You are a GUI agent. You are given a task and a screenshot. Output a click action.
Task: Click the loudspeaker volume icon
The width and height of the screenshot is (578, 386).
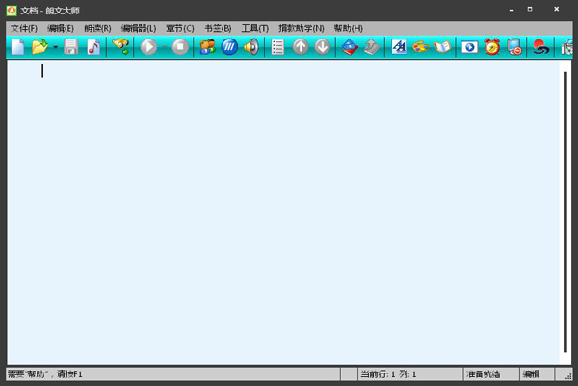(251, 47)
